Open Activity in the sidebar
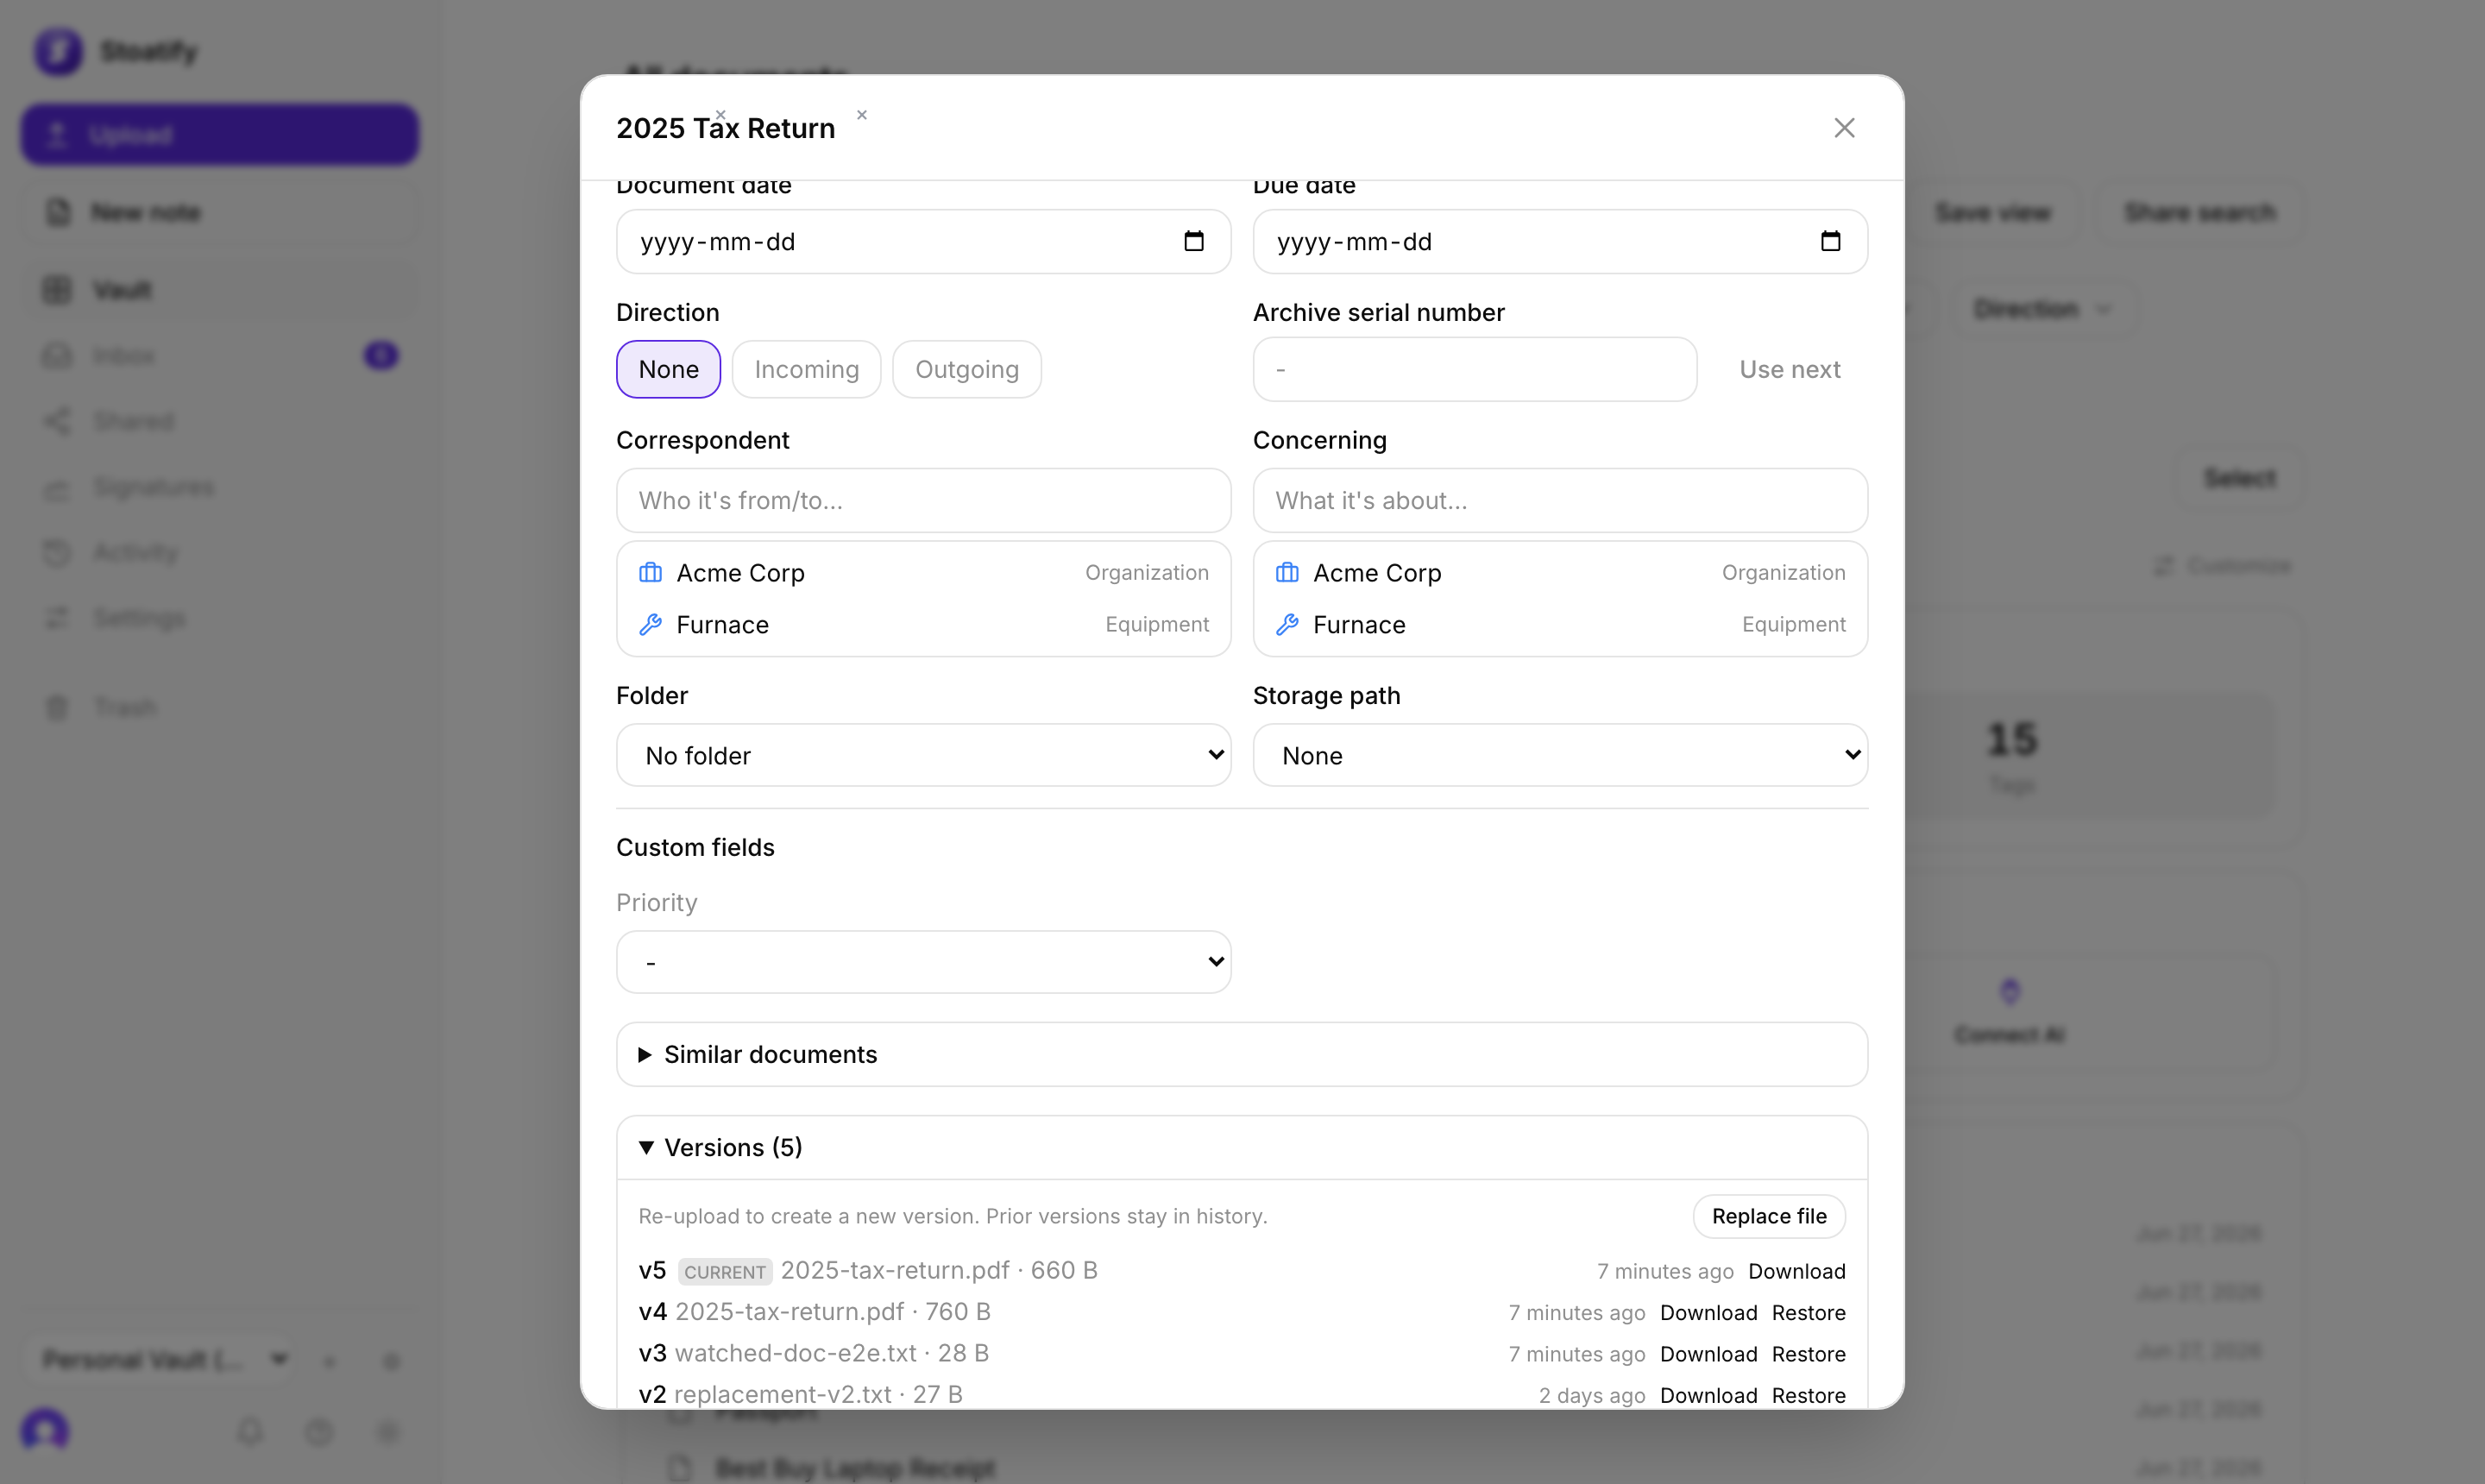The height and width of the screenshot is (1484, 2485). [x=220, y=552]
